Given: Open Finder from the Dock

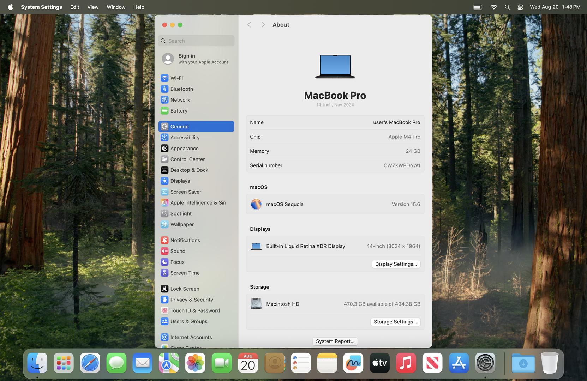Looking at the screenshot, I should 37,363.
